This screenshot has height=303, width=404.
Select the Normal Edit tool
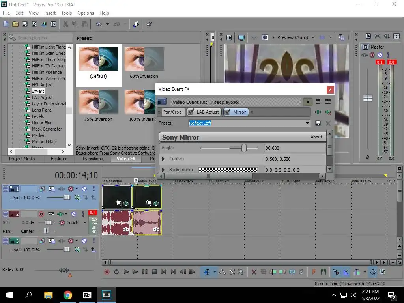pos(207,272)
